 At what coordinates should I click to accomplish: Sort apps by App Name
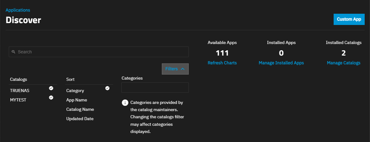point(77,100)
